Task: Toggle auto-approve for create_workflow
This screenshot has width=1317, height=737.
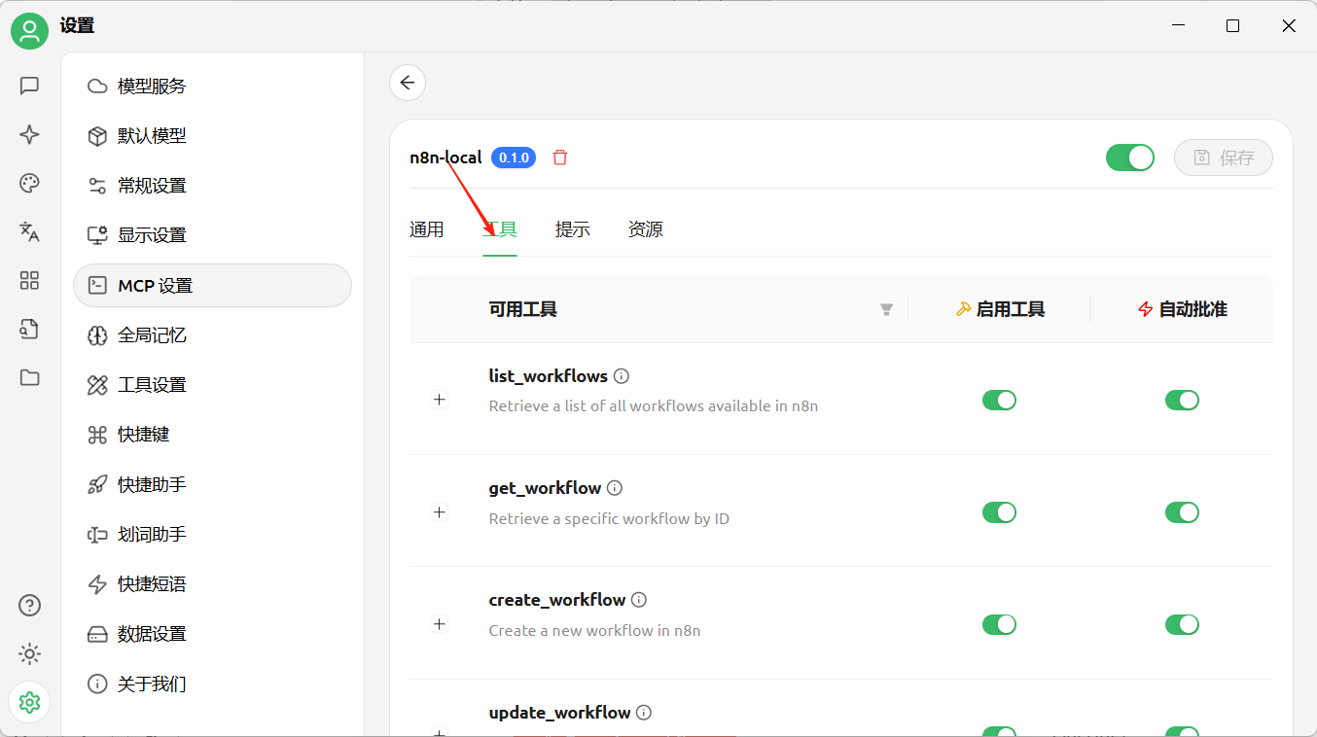Action: 1182,624
